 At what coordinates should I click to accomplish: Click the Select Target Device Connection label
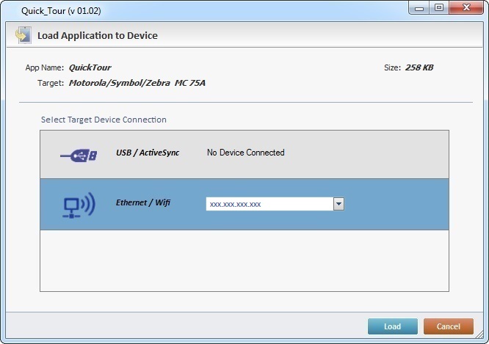(104, 120)
